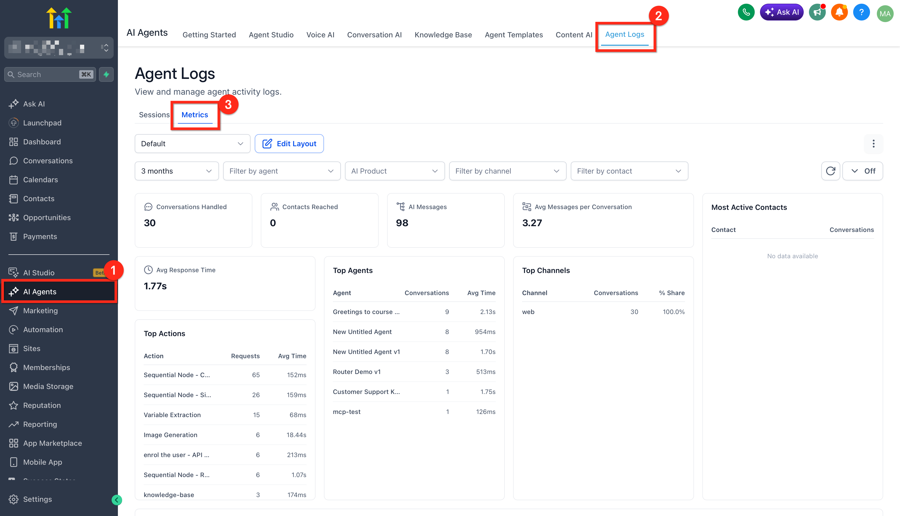Collapse the sidebar with green arrow
The width and height of the screenshot is (900, 516).
117,500
